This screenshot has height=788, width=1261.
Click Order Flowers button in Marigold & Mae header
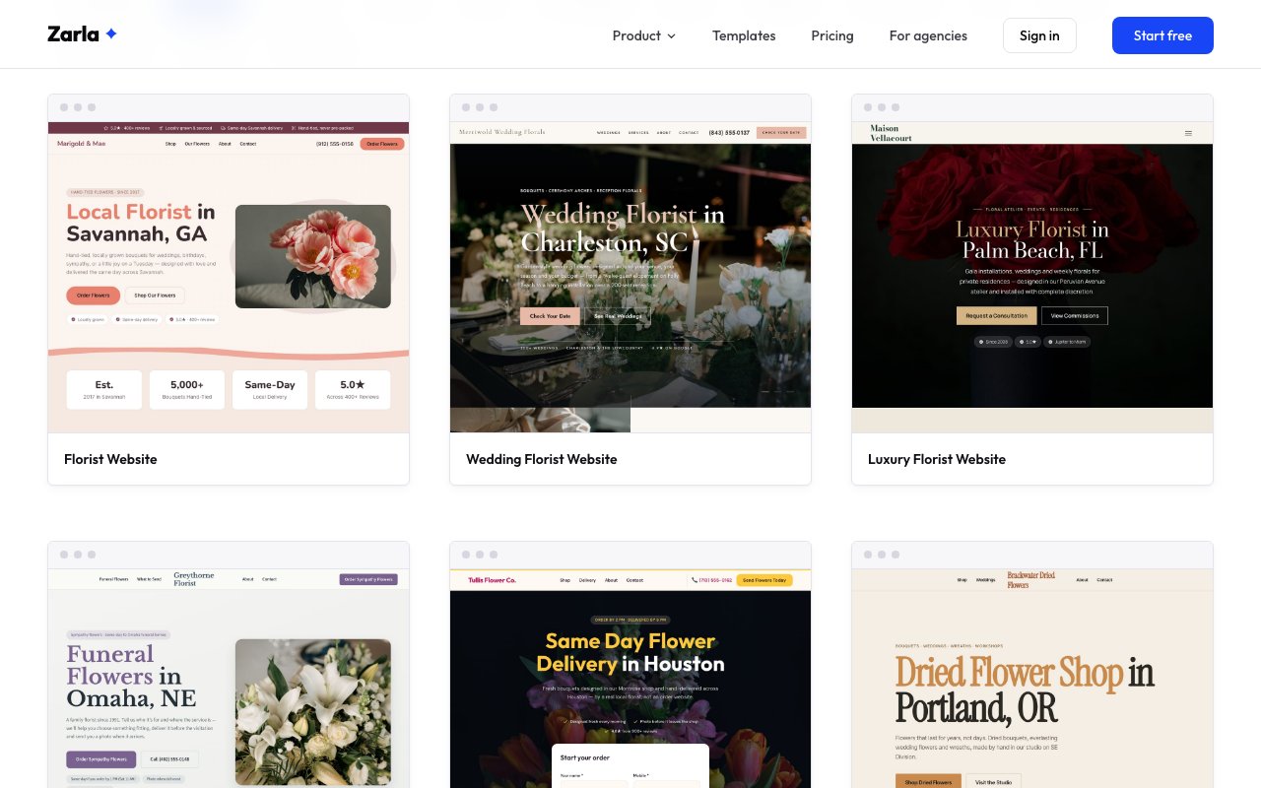pos(382,144)
